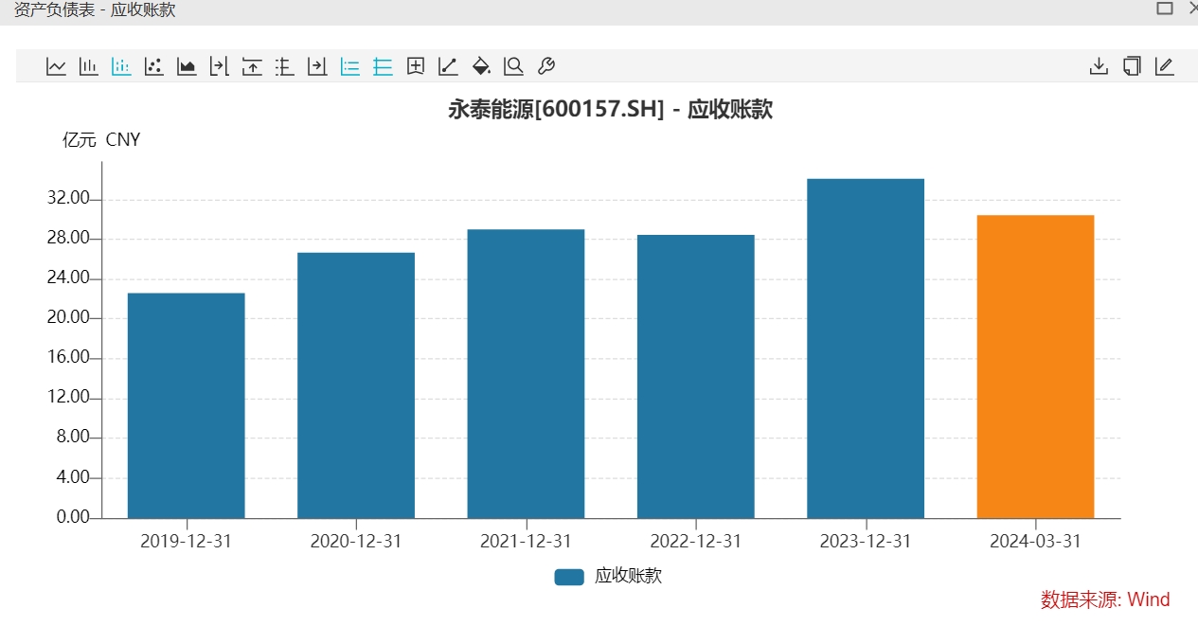Click the chart zoom magnifier icon
The width and height of the screenshot is (1198, 626).
click(x=513, y=66)
